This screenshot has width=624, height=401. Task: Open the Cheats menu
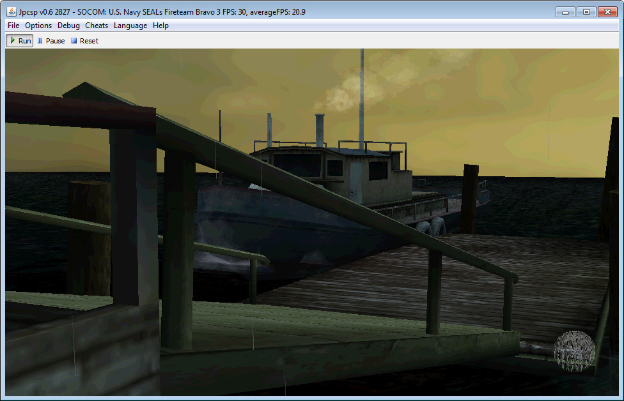pos(97,26)
